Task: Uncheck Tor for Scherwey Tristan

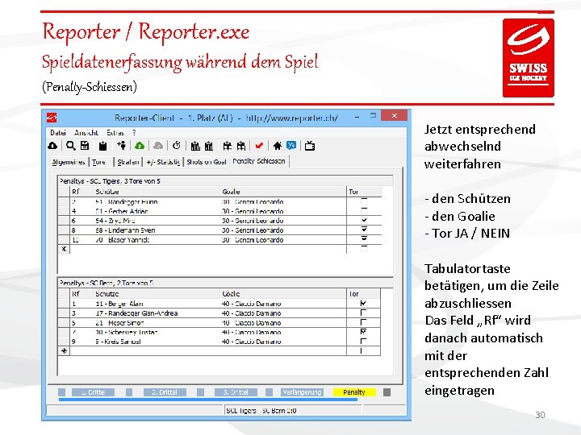Action: [x=363, y=332]
